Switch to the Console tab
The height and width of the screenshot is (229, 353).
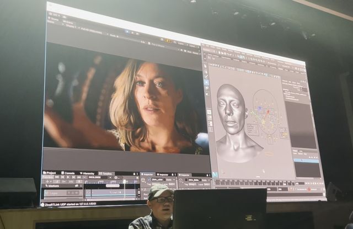[69, 172]
